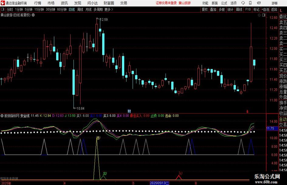Add stock via +自选 button
Image resolution: width=287 pixels, height=185 pixels.
point(265,9)
